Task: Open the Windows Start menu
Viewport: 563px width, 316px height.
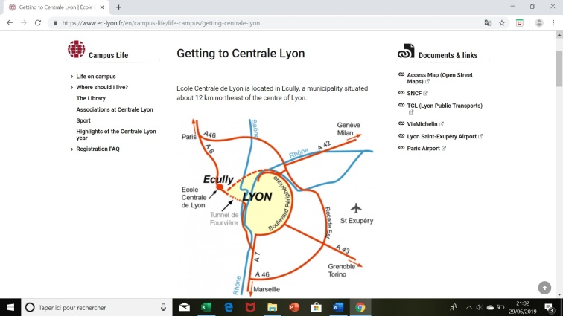Action: pyautogui.click(x=10, y=307)
